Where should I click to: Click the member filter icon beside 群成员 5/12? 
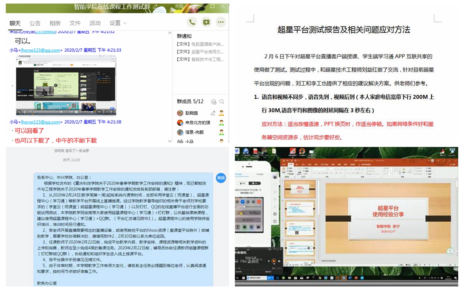coord(214,102)
